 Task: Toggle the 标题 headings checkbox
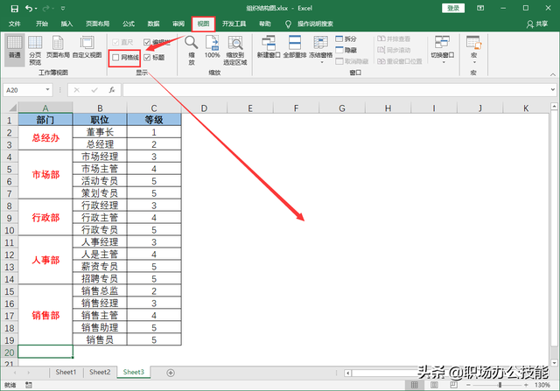click(x=147, y=58)
